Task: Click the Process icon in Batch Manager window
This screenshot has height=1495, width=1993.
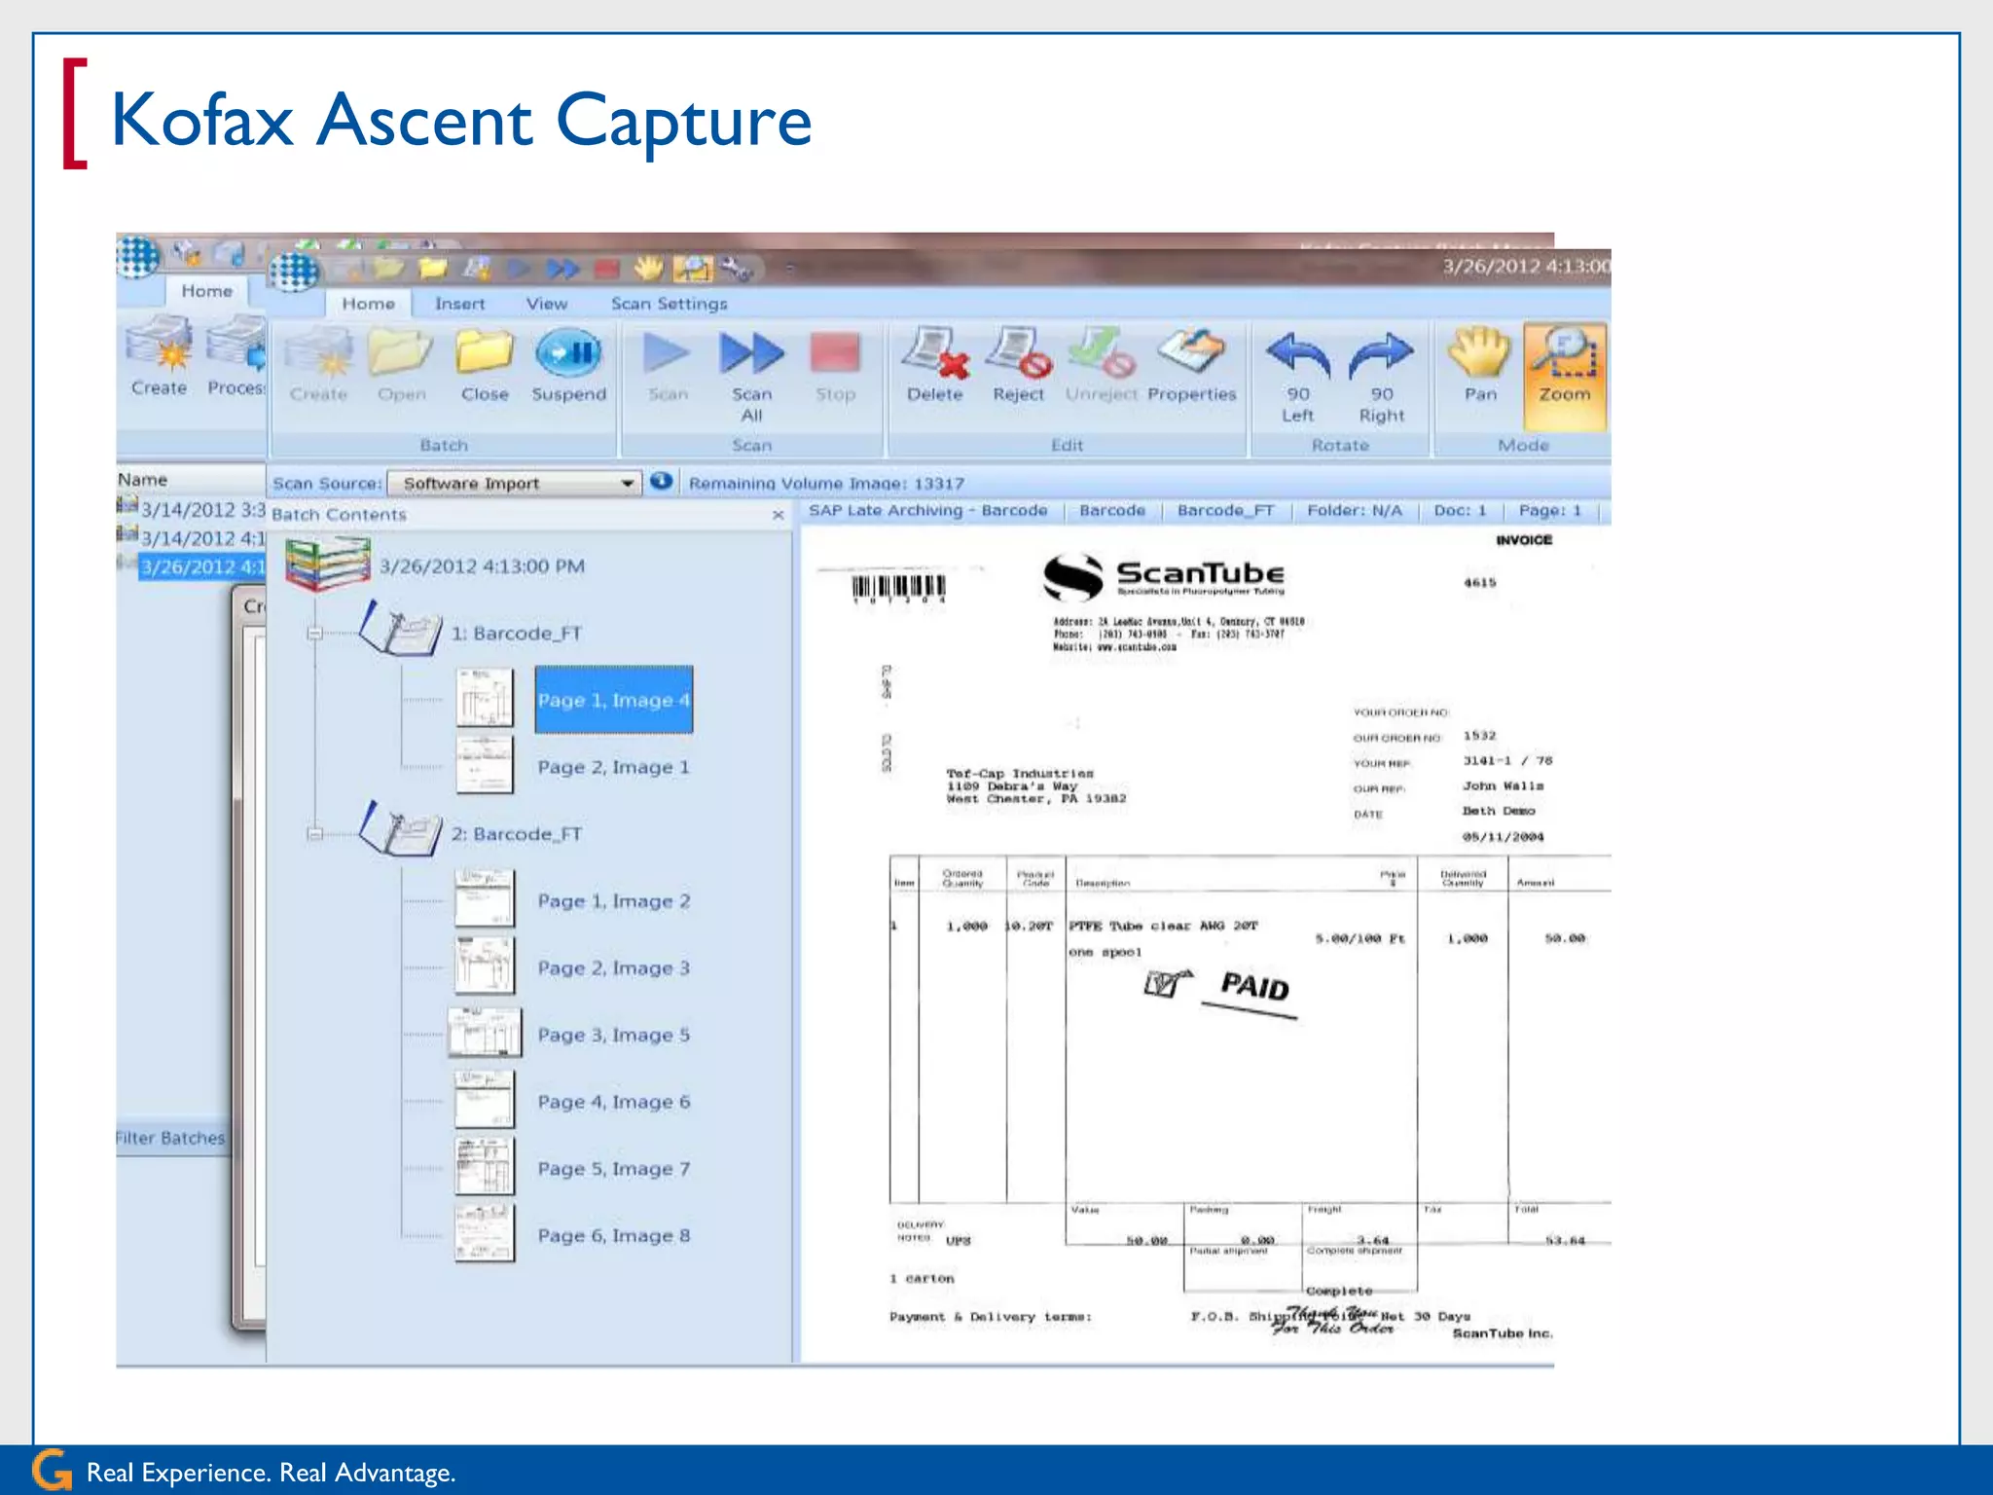Action: (x=236, y=356)
